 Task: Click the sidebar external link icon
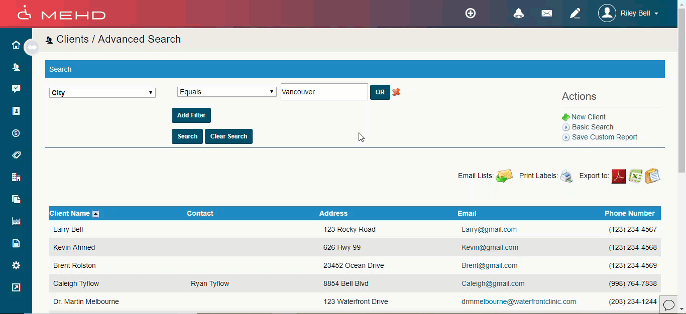tap(16, 287)
